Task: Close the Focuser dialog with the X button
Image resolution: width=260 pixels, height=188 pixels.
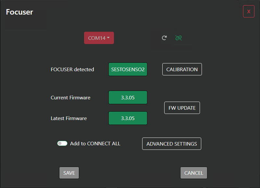Action: coord(249,11)
